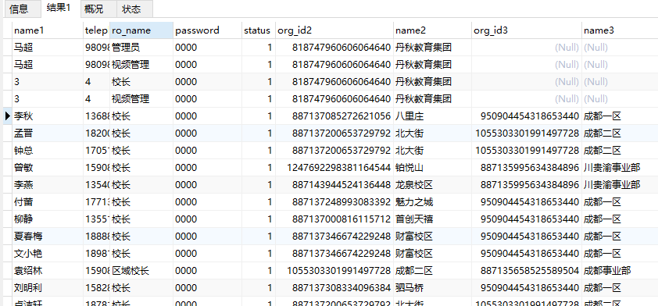Select the 管理员 role cell
Image resolution: width=658 pixels, height=306 pixels.
click(141, 48)
